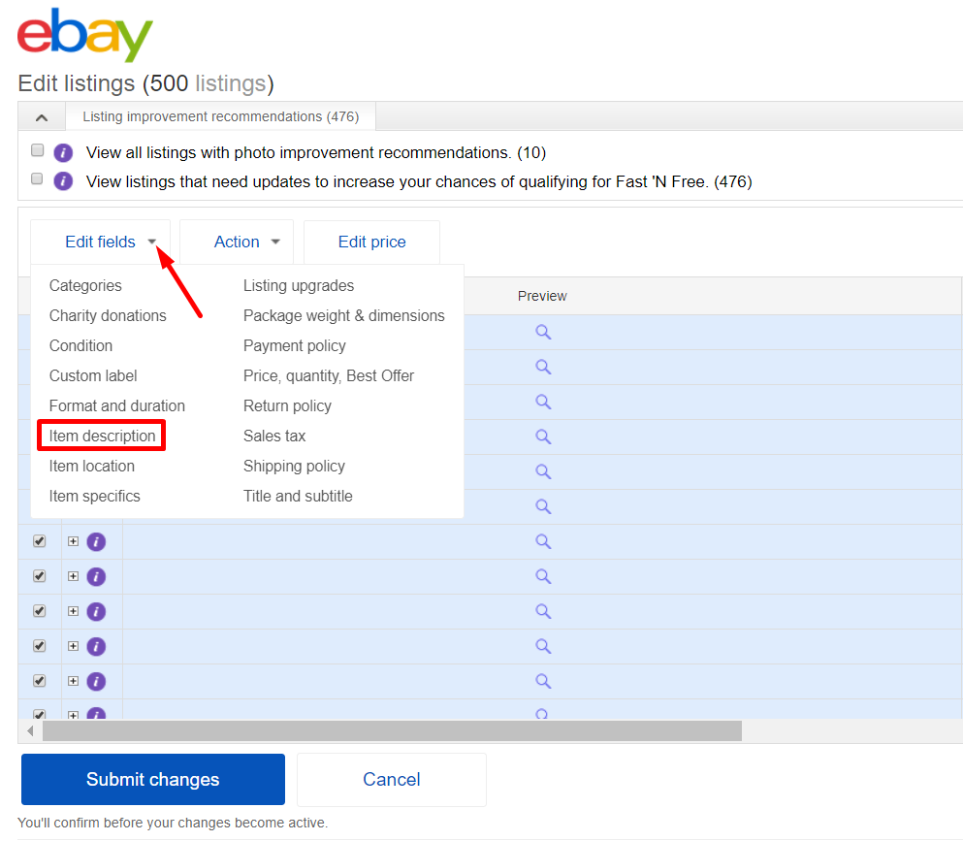Select the Condition menu entry

click(80, 346)
